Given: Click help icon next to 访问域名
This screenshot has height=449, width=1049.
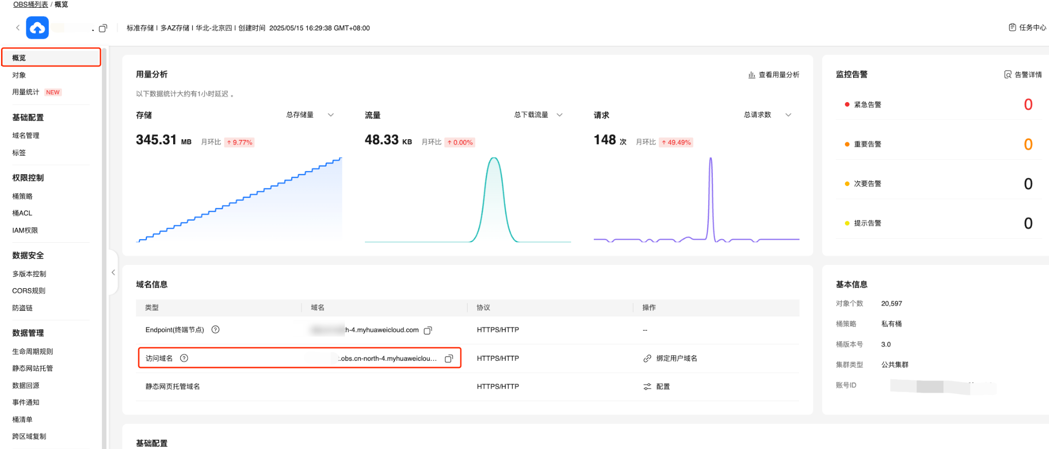Looking at the screenshot, I should tap(184, 358).
